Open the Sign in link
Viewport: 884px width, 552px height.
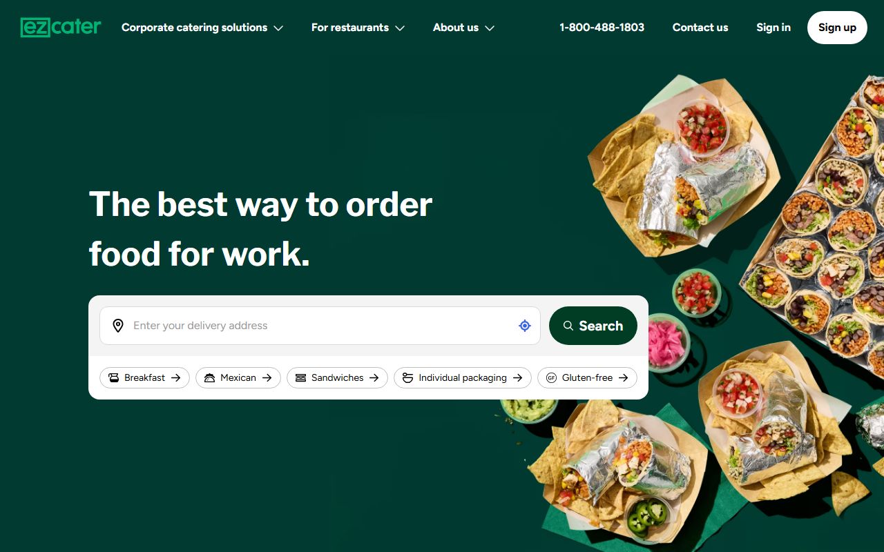773,28
